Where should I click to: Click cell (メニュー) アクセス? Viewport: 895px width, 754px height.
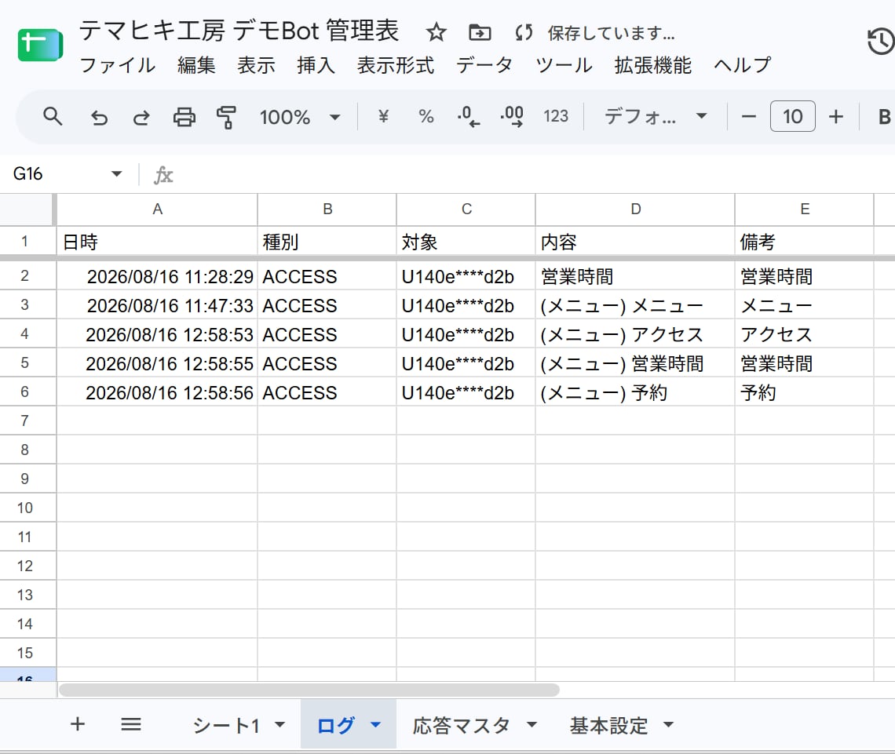(x=635, y=334)
